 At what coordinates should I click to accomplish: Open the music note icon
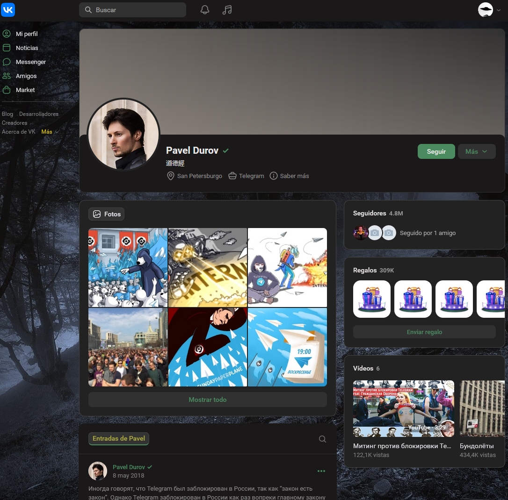(227, 10)
